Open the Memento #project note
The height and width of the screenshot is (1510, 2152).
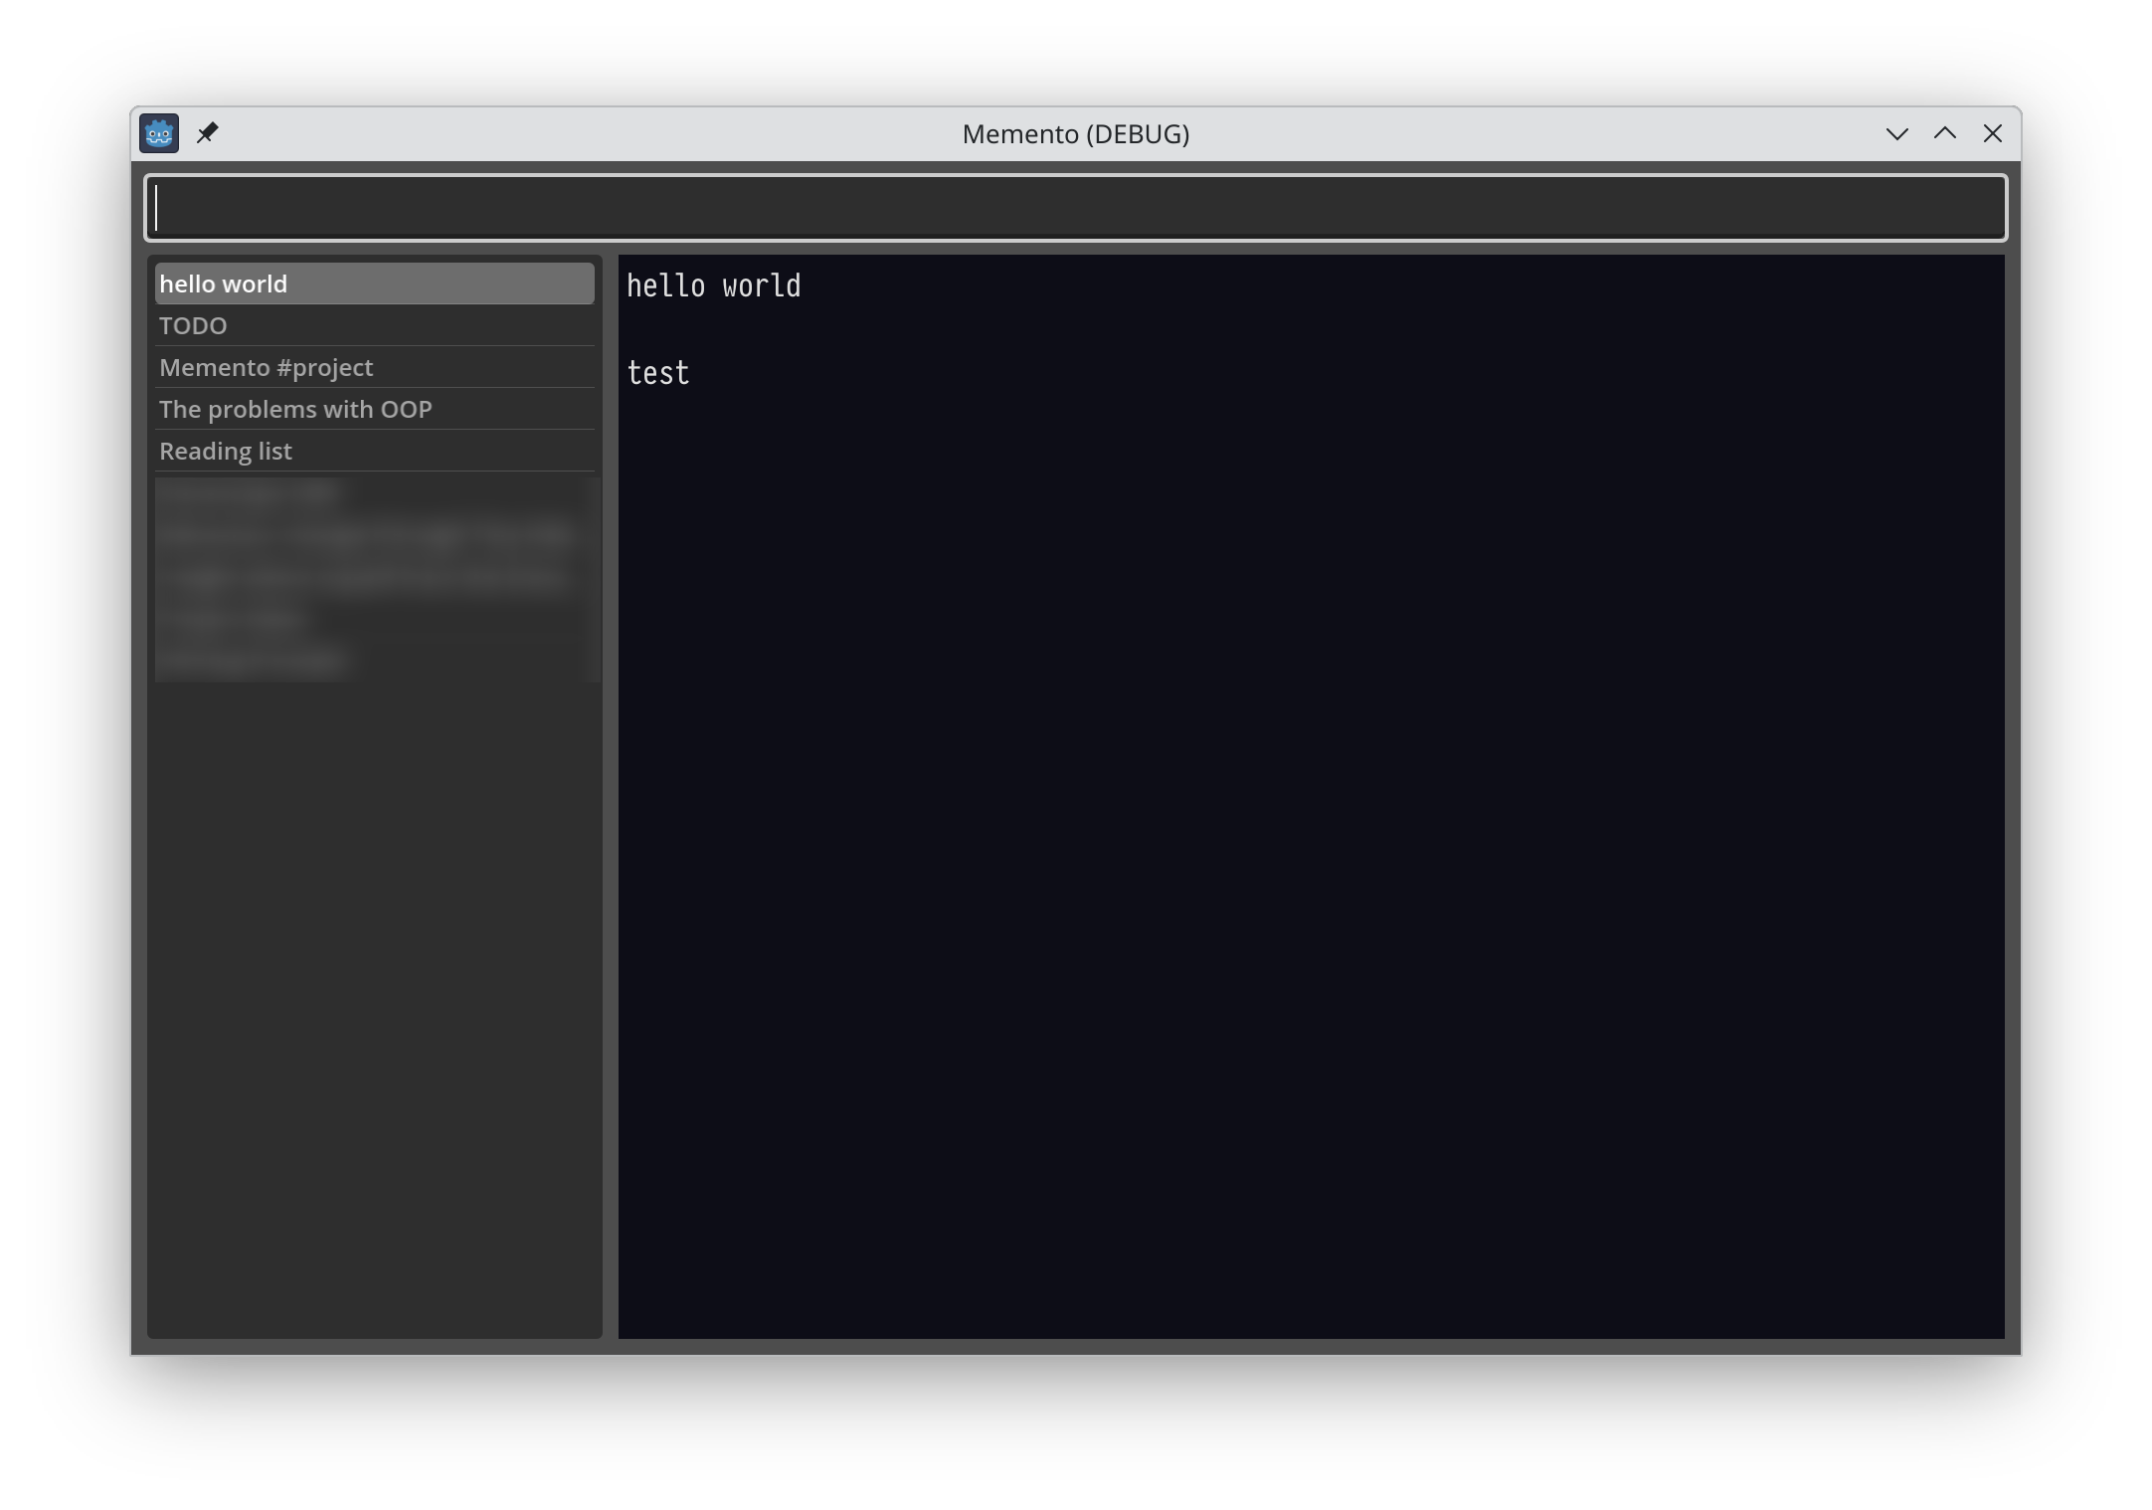point(374,368)
